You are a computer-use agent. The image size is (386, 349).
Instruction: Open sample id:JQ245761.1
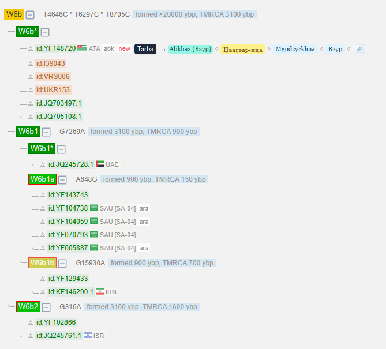click(59, 336)
